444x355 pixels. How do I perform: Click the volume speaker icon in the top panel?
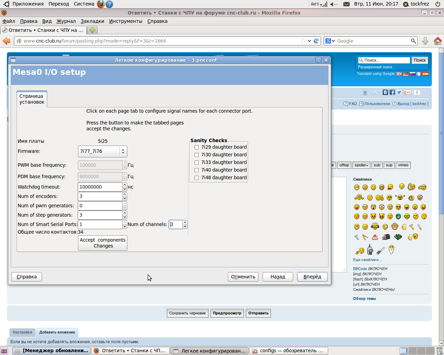(334, 4)
